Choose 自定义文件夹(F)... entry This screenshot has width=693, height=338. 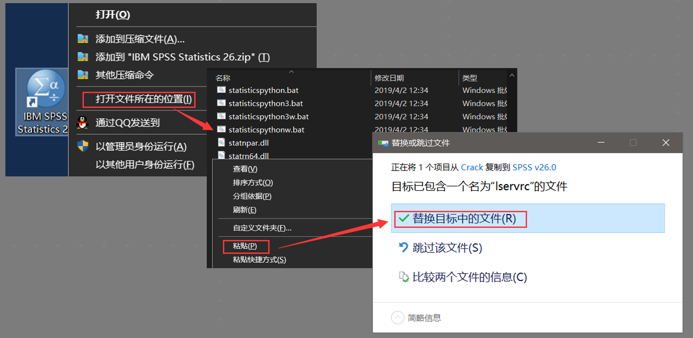262,228
